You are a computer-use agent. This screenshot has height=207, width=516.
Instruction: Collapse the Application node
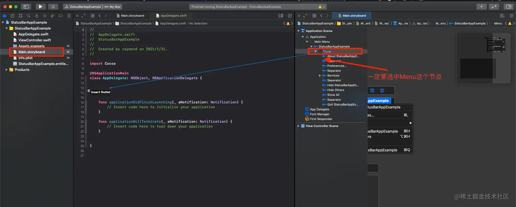(303, 37)
